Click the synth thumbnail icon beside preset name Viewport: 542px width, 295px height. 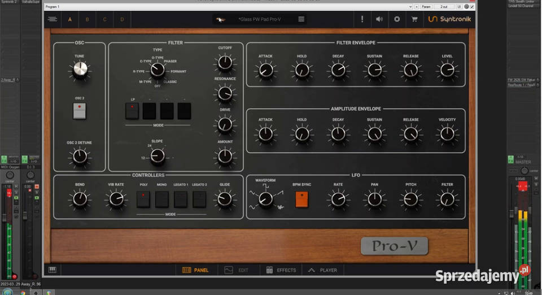[x=221, y=19]
